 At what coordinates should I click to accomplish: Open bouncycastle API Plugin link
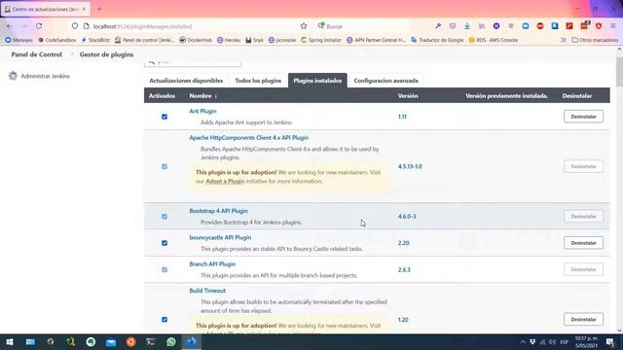tap(220, 237)
